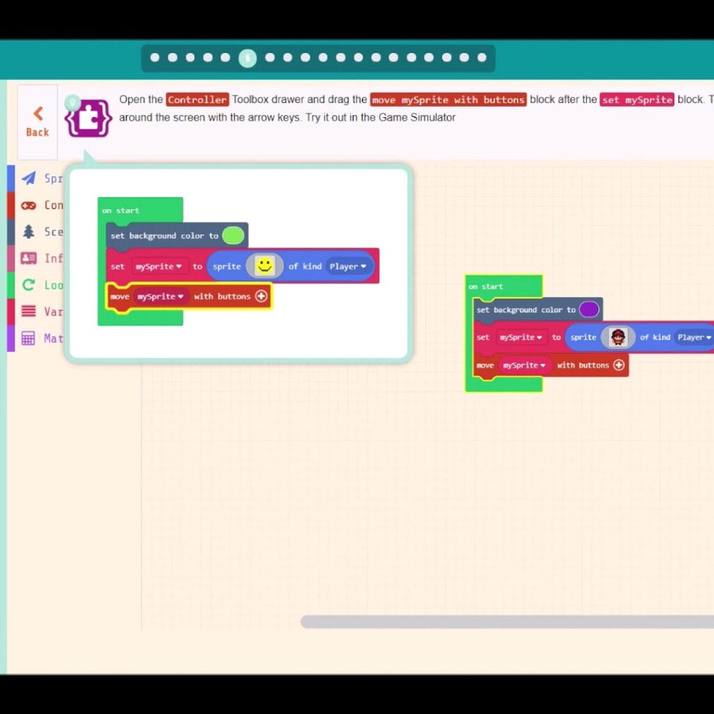Select the Inf toolbox category label
Image resolution: width=714 pixels, height=714 pixels.
pos(53,259)
